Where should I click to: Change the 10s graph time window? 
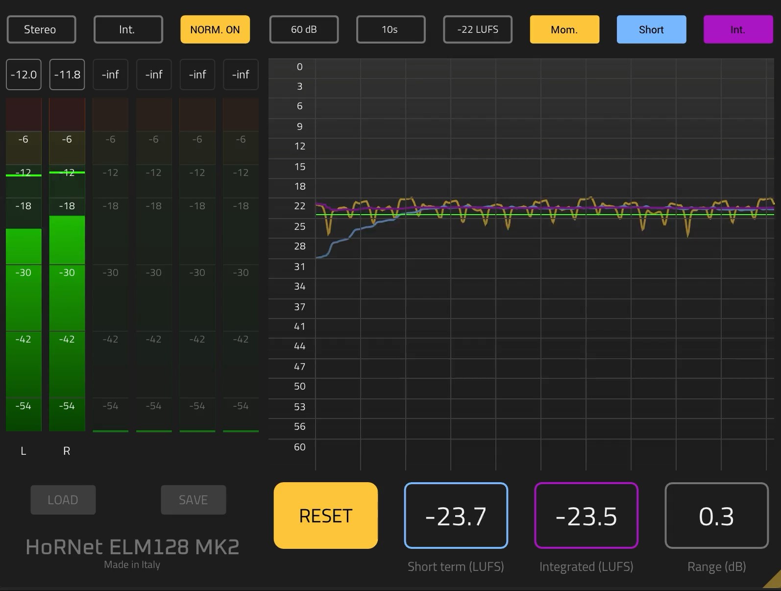390,29
